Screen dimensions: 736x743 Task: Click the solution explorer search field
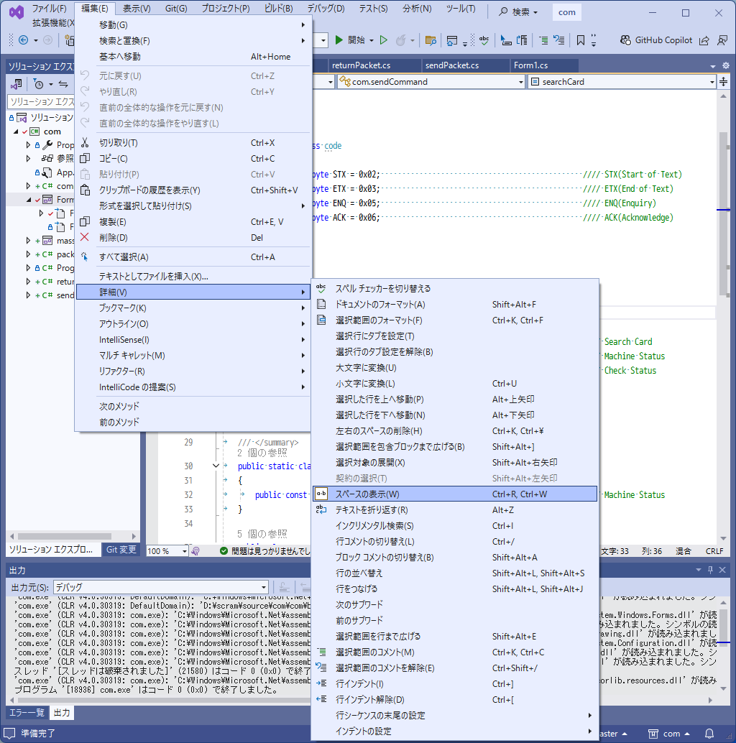point(42,101)
